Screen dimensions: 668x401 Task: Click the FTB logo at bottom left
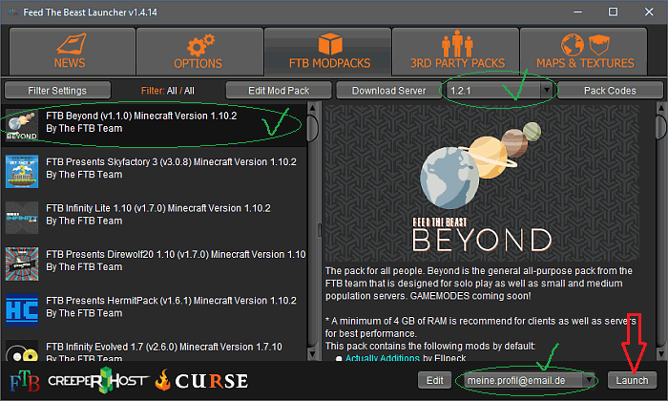point(24,380)
